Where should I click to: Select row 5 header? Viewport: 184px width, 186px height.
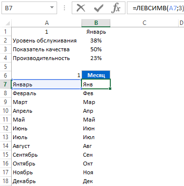tap(5, 67)
